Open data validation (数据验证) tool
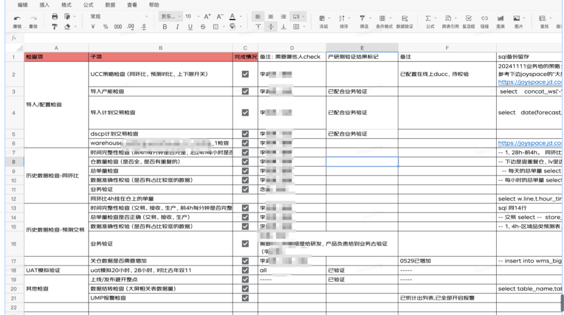This screenshot has height=315, width=564. [x=405, y=21]
